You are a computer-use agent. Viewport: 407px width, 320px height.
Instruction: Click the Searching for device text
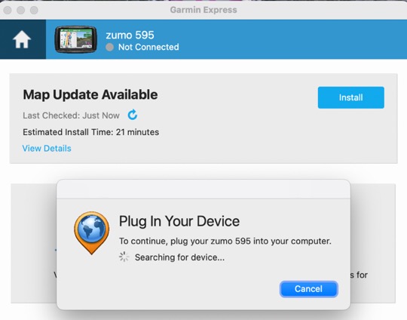pos(179,257)
